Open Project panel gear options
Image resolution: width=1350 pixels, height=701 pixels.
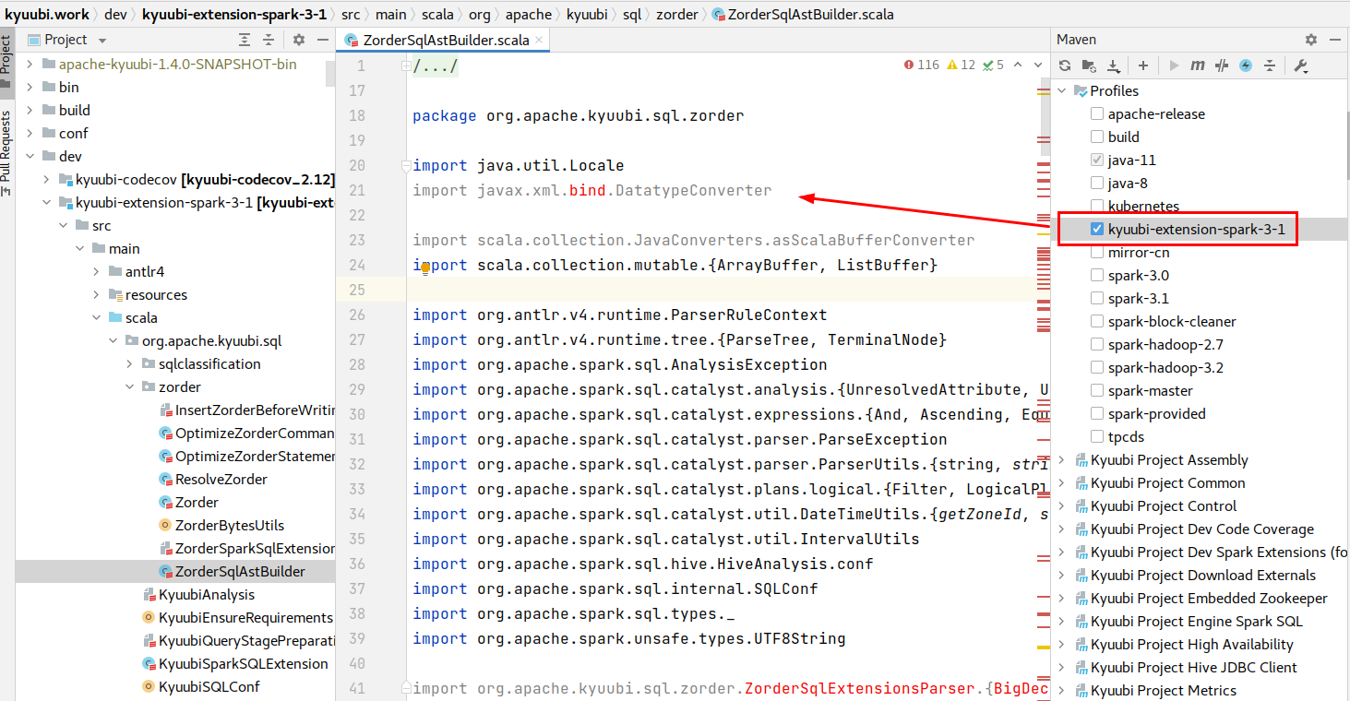(x=298, y=40)
